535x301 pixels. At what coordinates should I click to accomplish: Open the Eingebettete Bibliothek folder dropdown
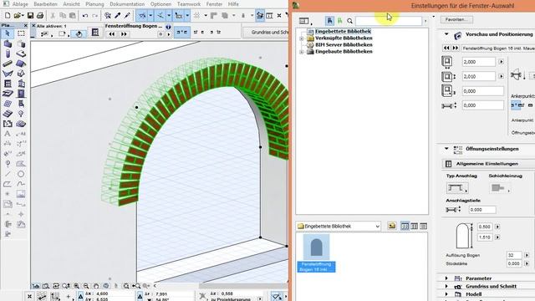[339, 226]
